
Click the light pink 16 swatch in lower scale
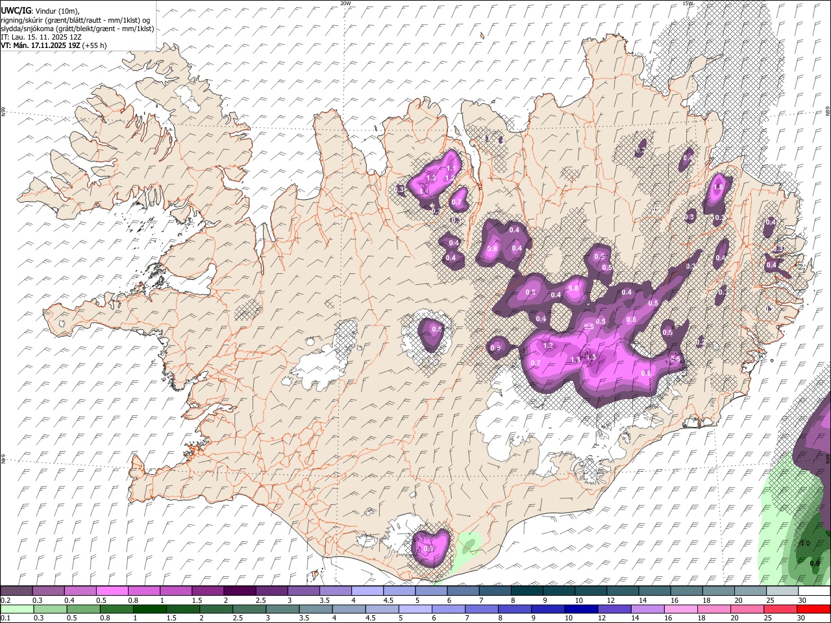[680, 609]
